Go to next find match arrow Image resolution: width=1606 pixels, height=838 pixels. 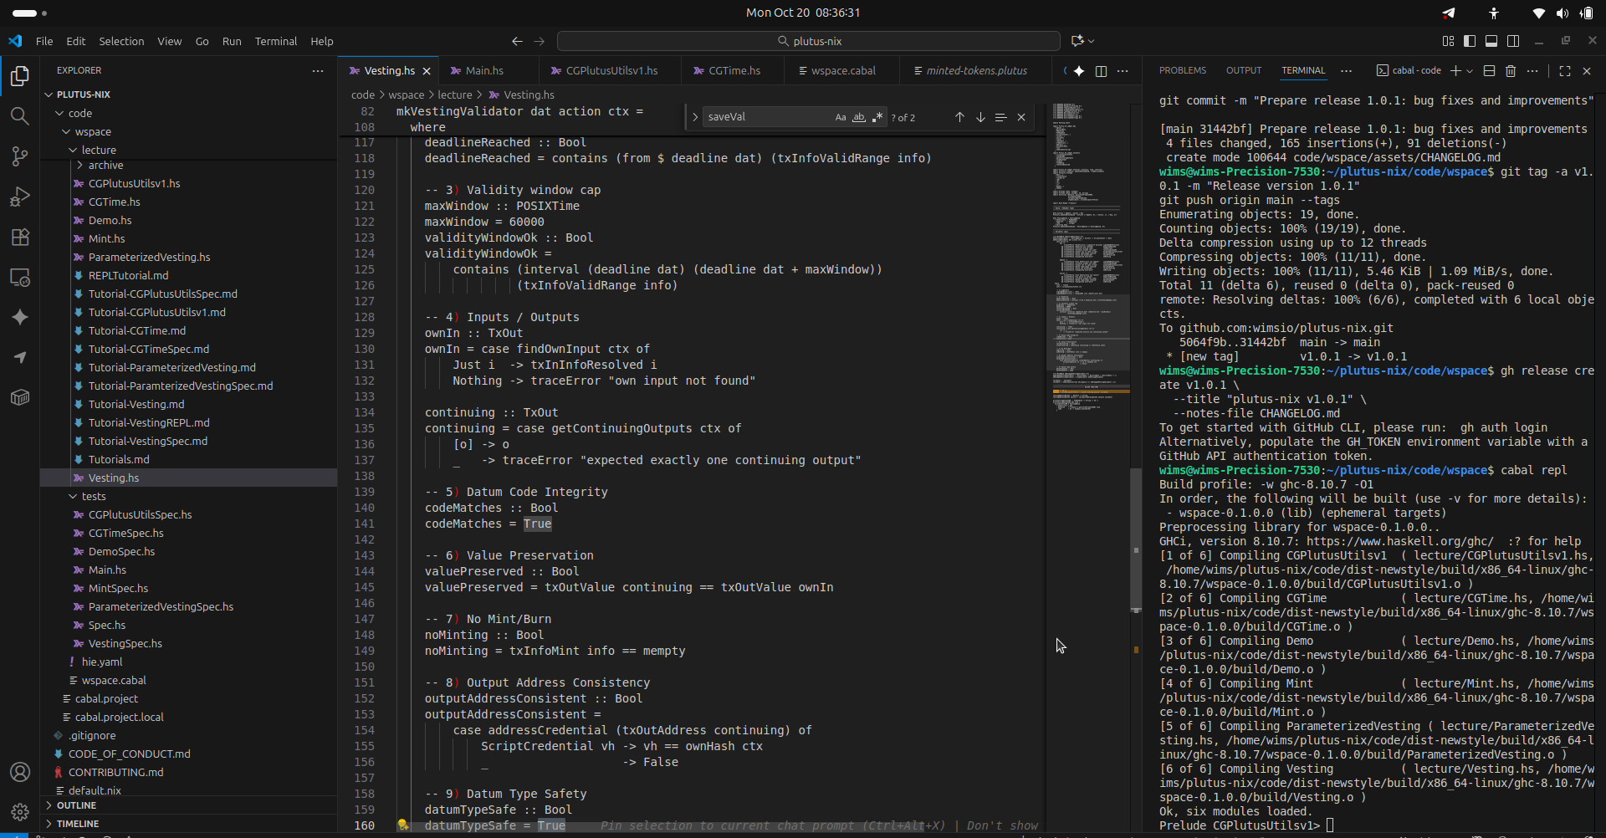[x=980, y=118]
